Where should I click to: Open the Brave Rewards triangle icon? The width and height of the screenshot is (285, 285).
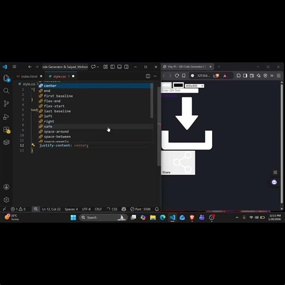point(225,76)
